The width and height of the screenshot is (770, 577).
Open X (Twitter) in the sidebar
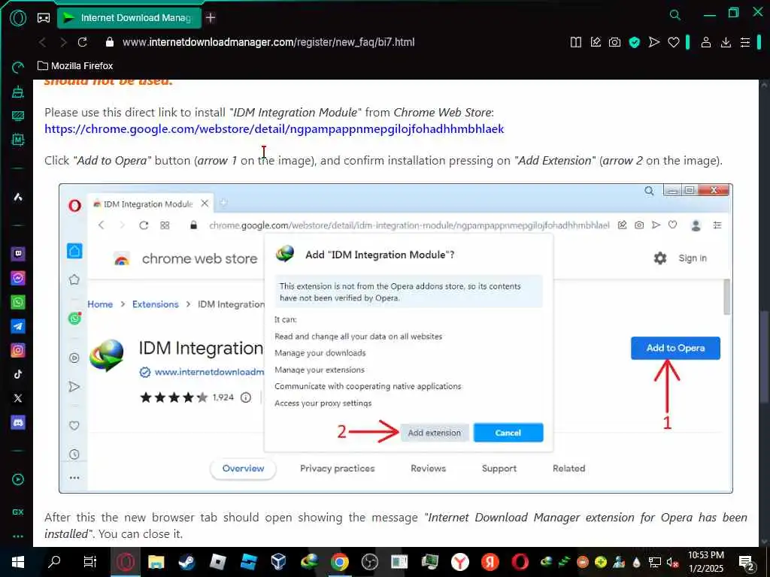(x=18, y=398)
